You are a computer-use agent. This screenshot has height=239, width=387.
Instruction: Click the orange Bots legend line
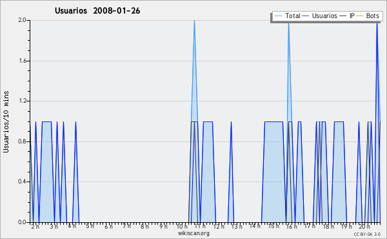(360, 16)
